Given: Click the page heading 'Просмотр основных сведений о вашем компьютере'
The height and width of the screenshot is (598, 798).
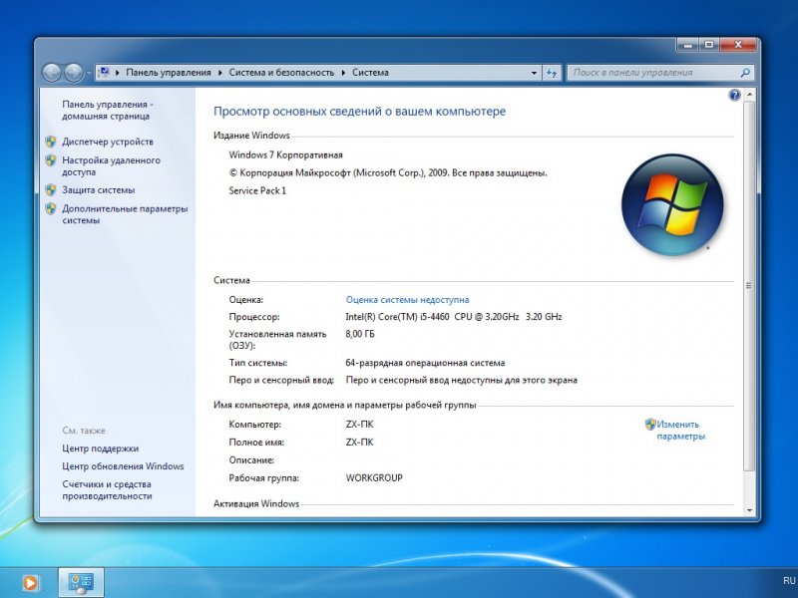Looking at the screenshot, I should point(359,112).
